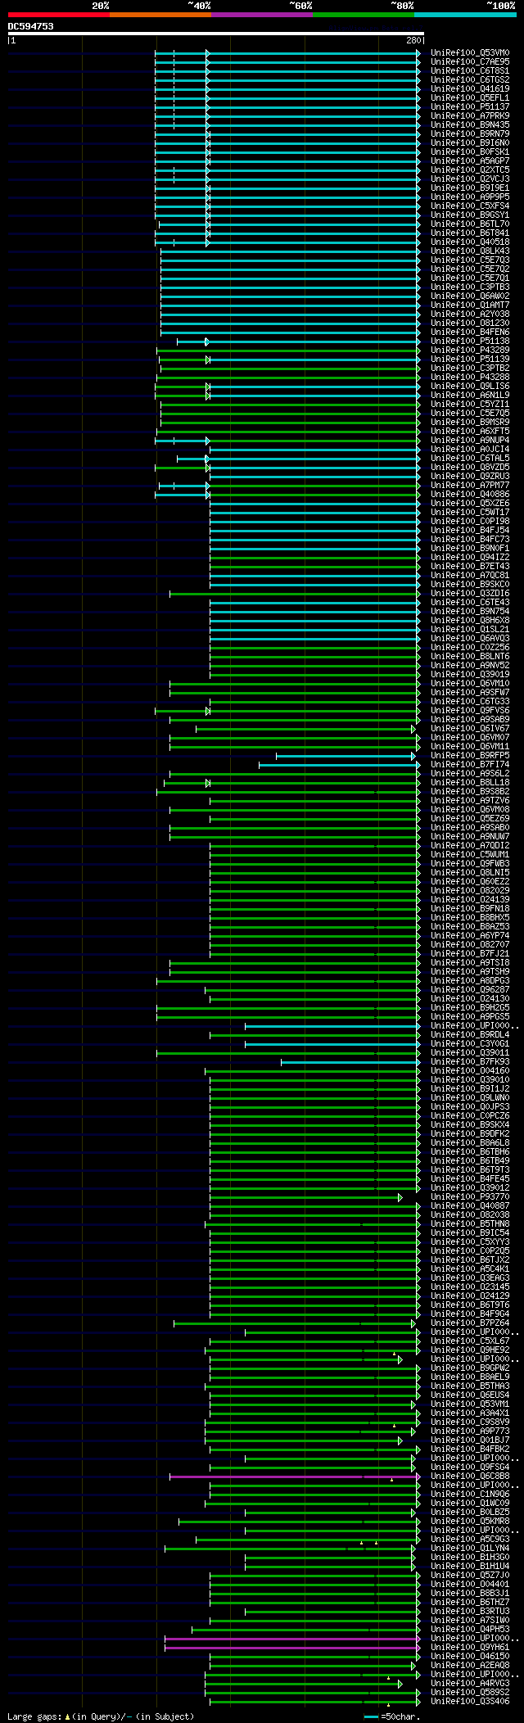Image resolution: width=524 pixels, height=1723 pixels.
Task: Click hit label UniRef100_Q53VM1
Action: coord(470,1404)
